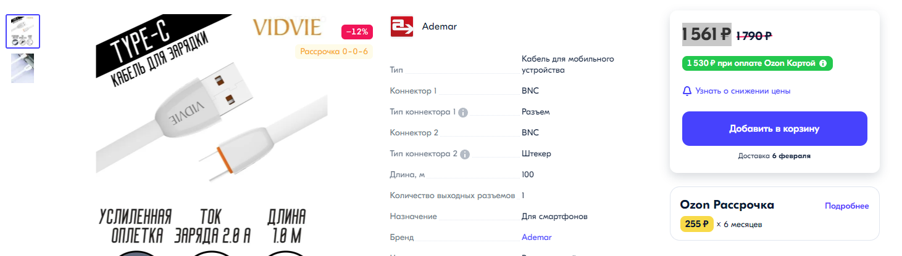This screenshot has width=902, height=256.
Task: Click the info icon next to Тип коннектора 2
Action: coord(465,154)
